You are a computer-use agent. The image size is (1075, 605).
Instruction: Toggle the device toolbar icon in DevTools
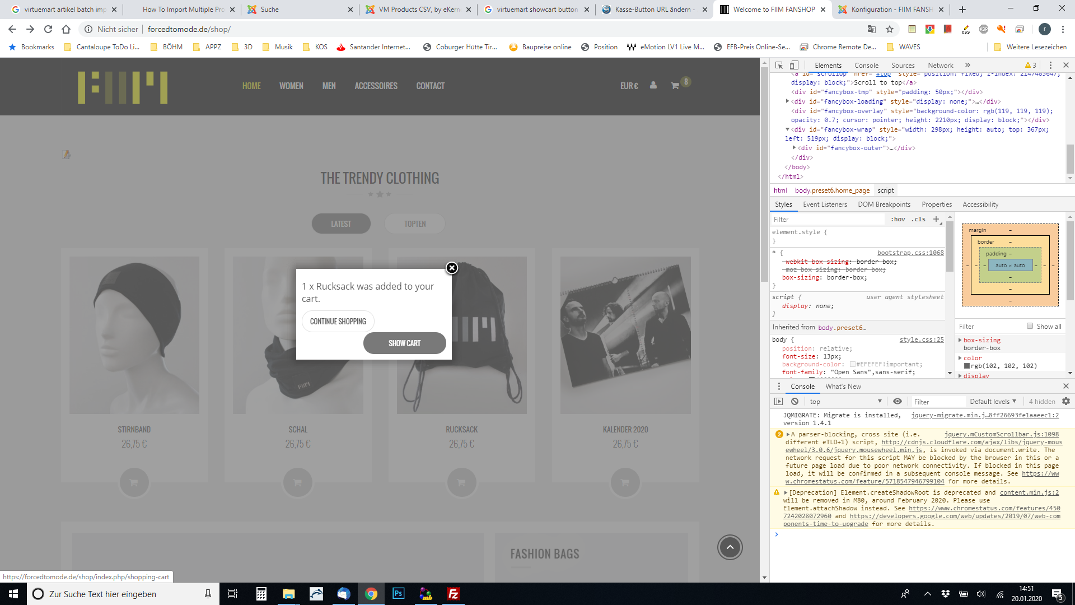[794, 66]
